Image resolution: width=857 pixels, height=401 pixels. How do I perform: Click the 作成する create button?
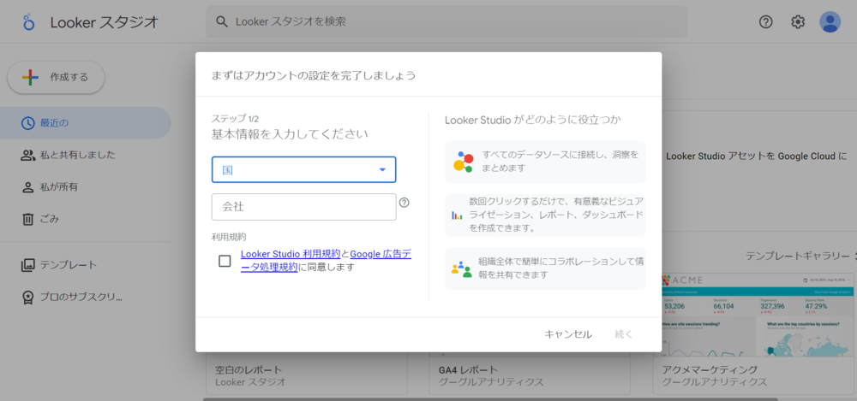(56, 78)
